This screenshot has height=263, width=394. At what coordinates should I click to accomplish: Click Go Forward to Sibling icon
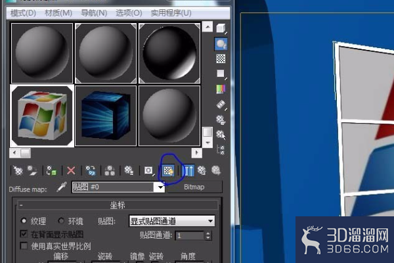[216, 170]
